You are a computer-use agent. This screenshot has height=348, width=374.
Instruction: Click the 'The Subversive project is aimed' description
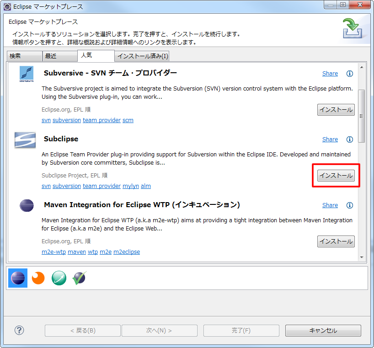(x=197, y=92)
